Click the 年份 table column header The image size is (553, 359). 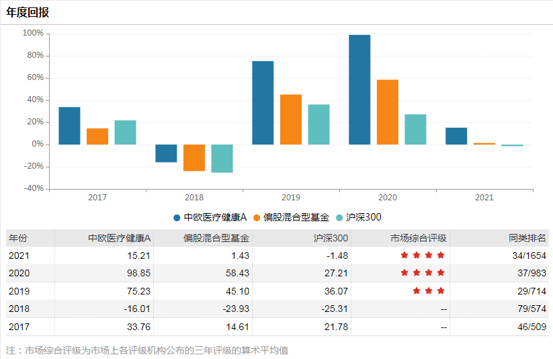click(x=18, y=238)
